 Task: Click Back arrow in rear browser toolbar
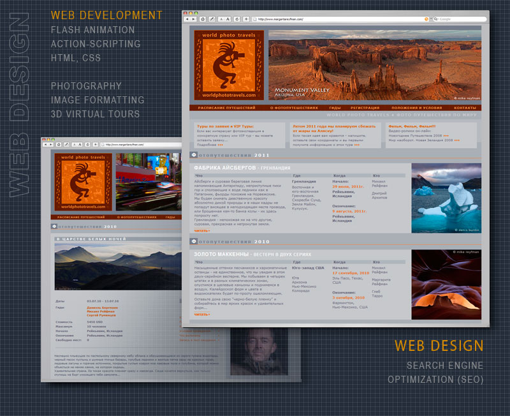click(45, 144)
